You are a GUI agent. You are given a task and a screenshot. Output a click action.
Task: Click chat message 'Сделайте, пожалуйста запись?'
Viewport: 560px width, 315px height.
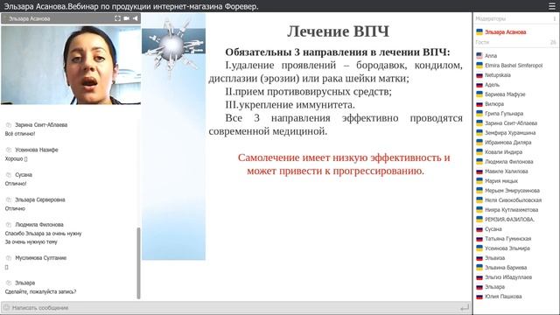[40, 291]
